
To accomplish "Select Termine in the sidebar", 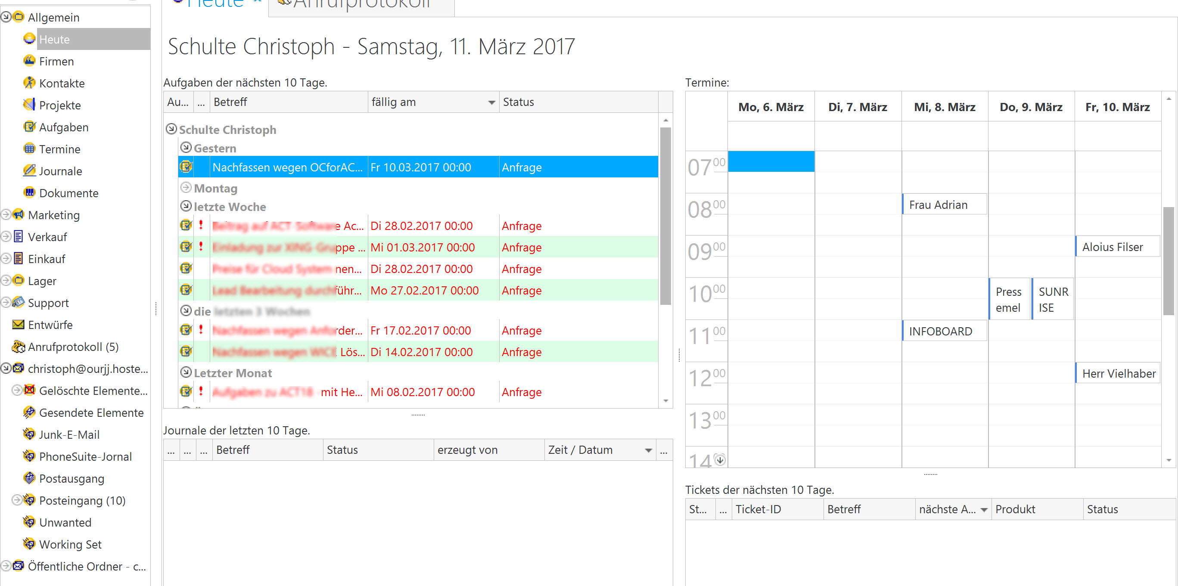I will [x=59, y=149].
